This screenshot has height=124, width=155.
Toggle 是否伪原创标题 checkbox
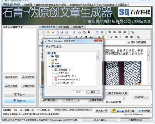click(x=129, y=42)
